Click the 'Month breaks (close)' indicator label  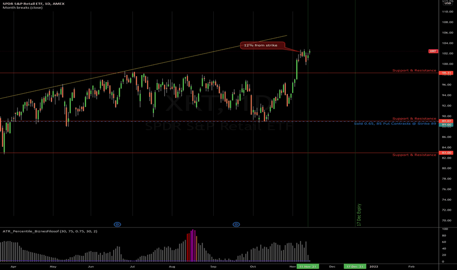pos(23,7)
